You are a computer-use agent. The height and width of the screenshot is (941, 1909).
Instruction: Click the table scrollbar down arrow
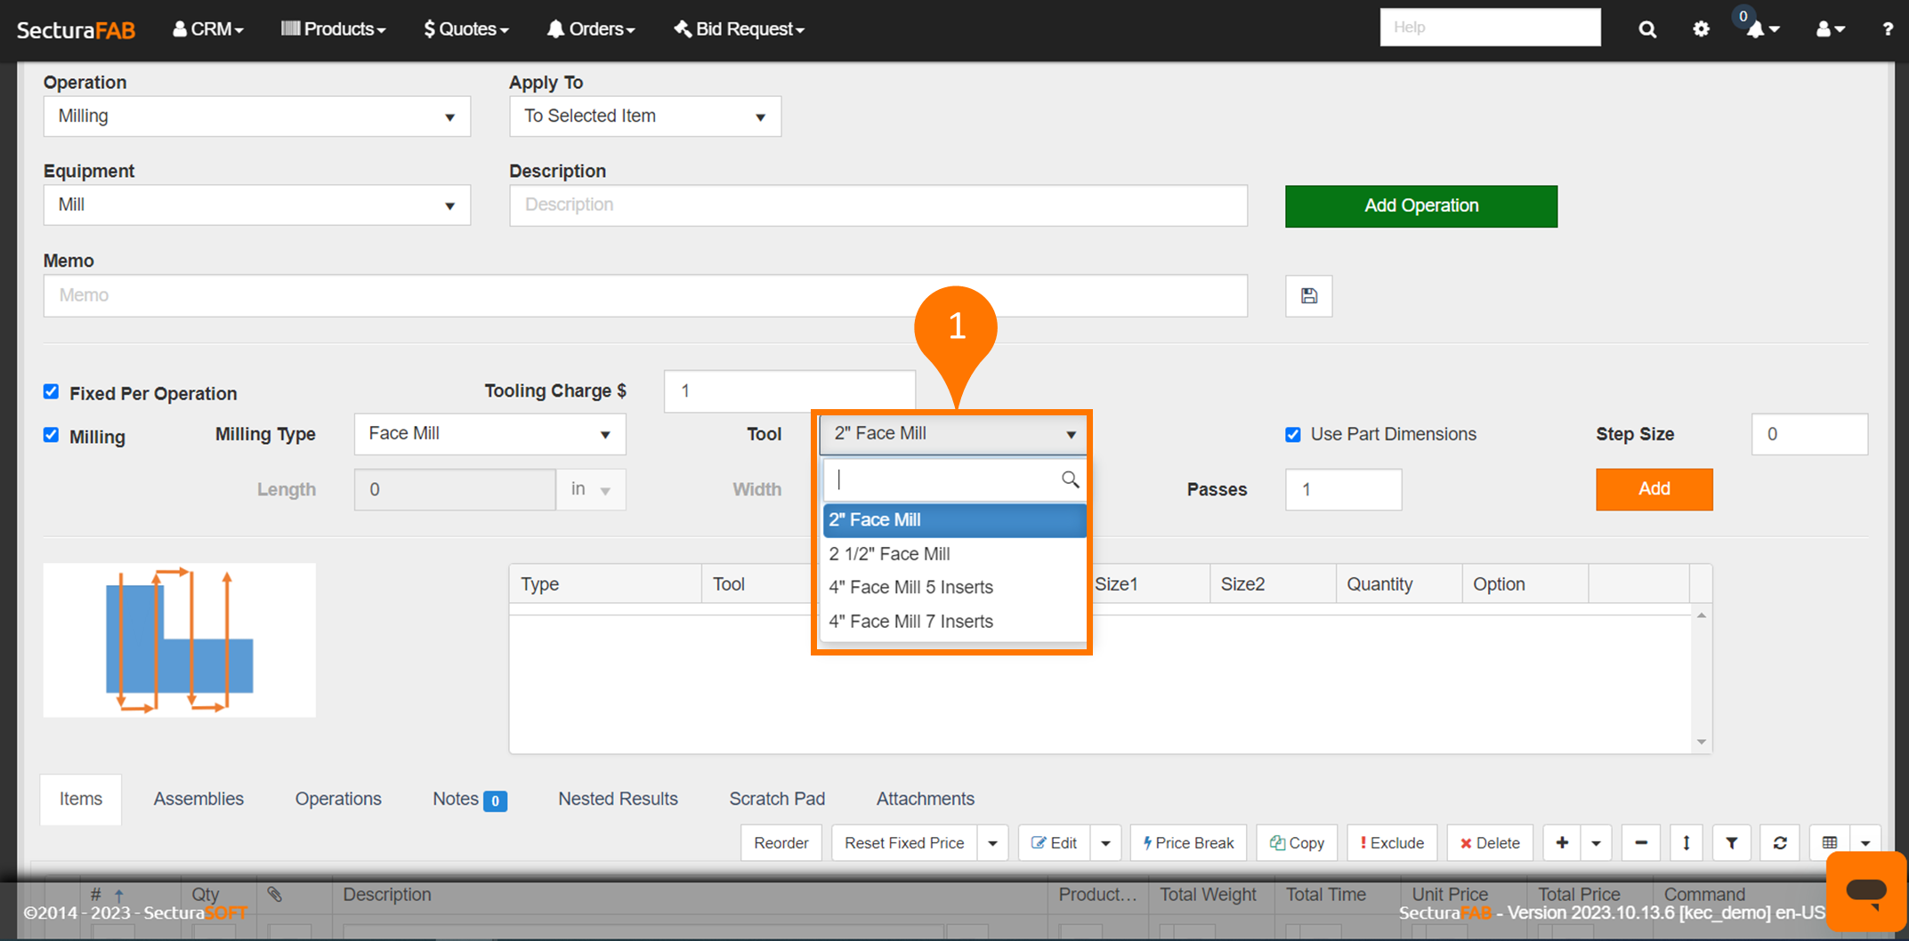tap(1701, 742)
